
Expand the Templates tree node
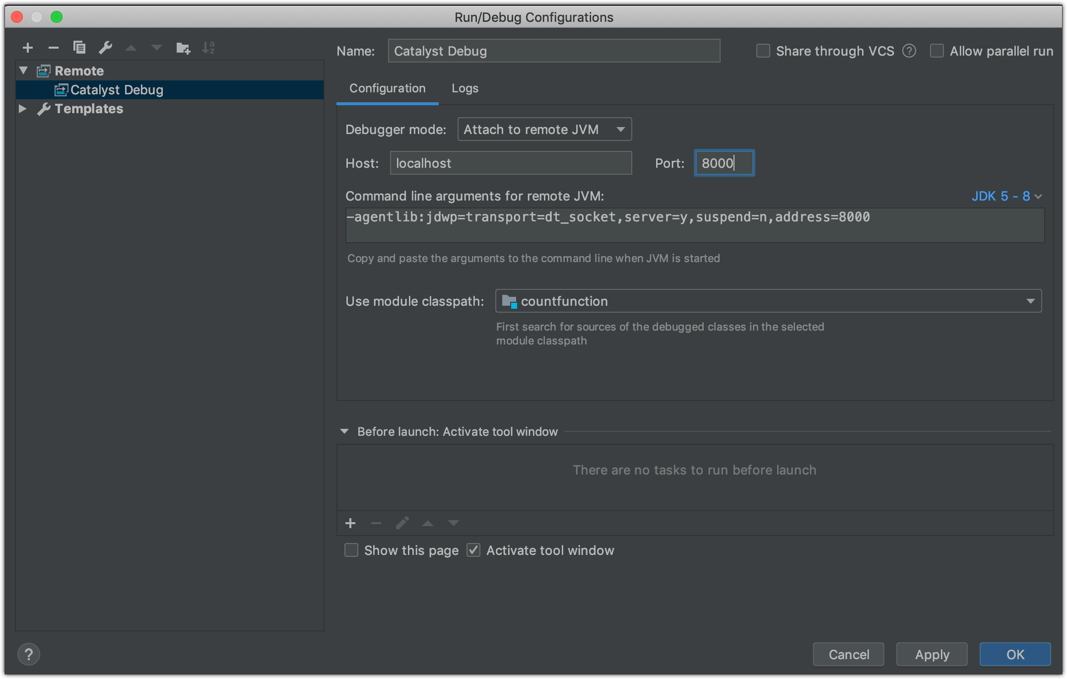click(x=23, y=109)
